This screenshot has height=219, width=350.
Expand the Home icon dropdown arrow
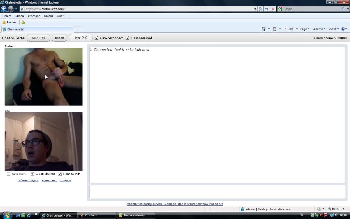[269, 29]
